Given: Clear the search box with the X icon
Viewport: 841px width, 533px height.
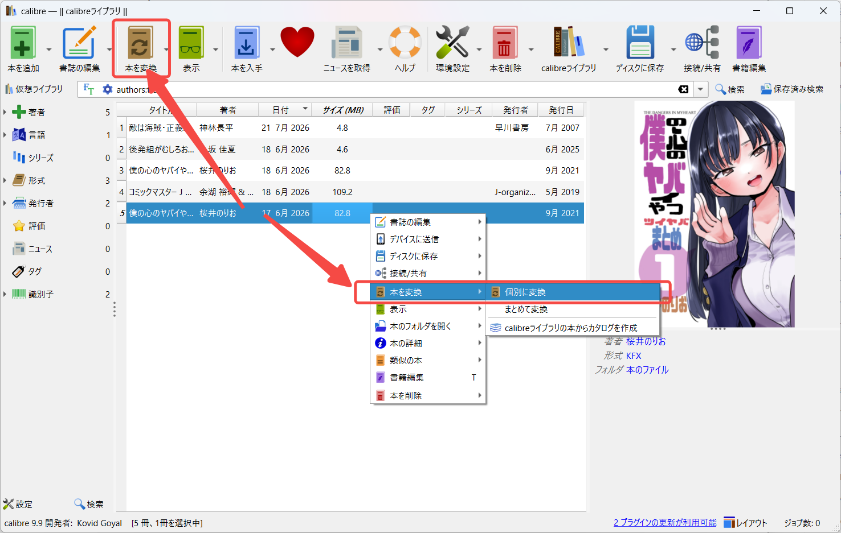Looking at the screenshot, I should pyautogui.click(x=683, y=89).
